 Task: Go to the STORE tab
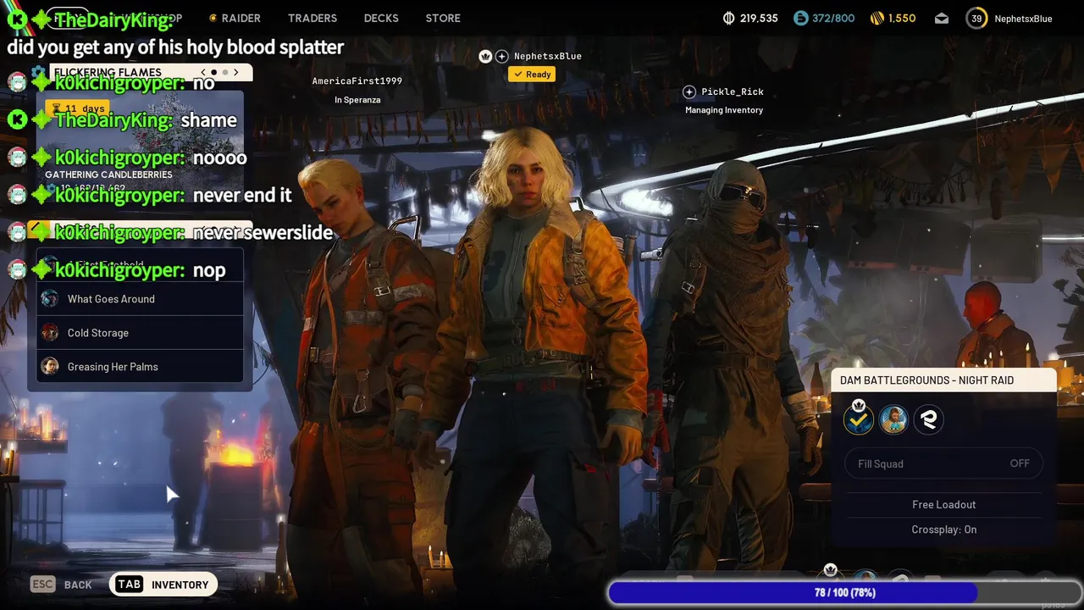point(443,18)
